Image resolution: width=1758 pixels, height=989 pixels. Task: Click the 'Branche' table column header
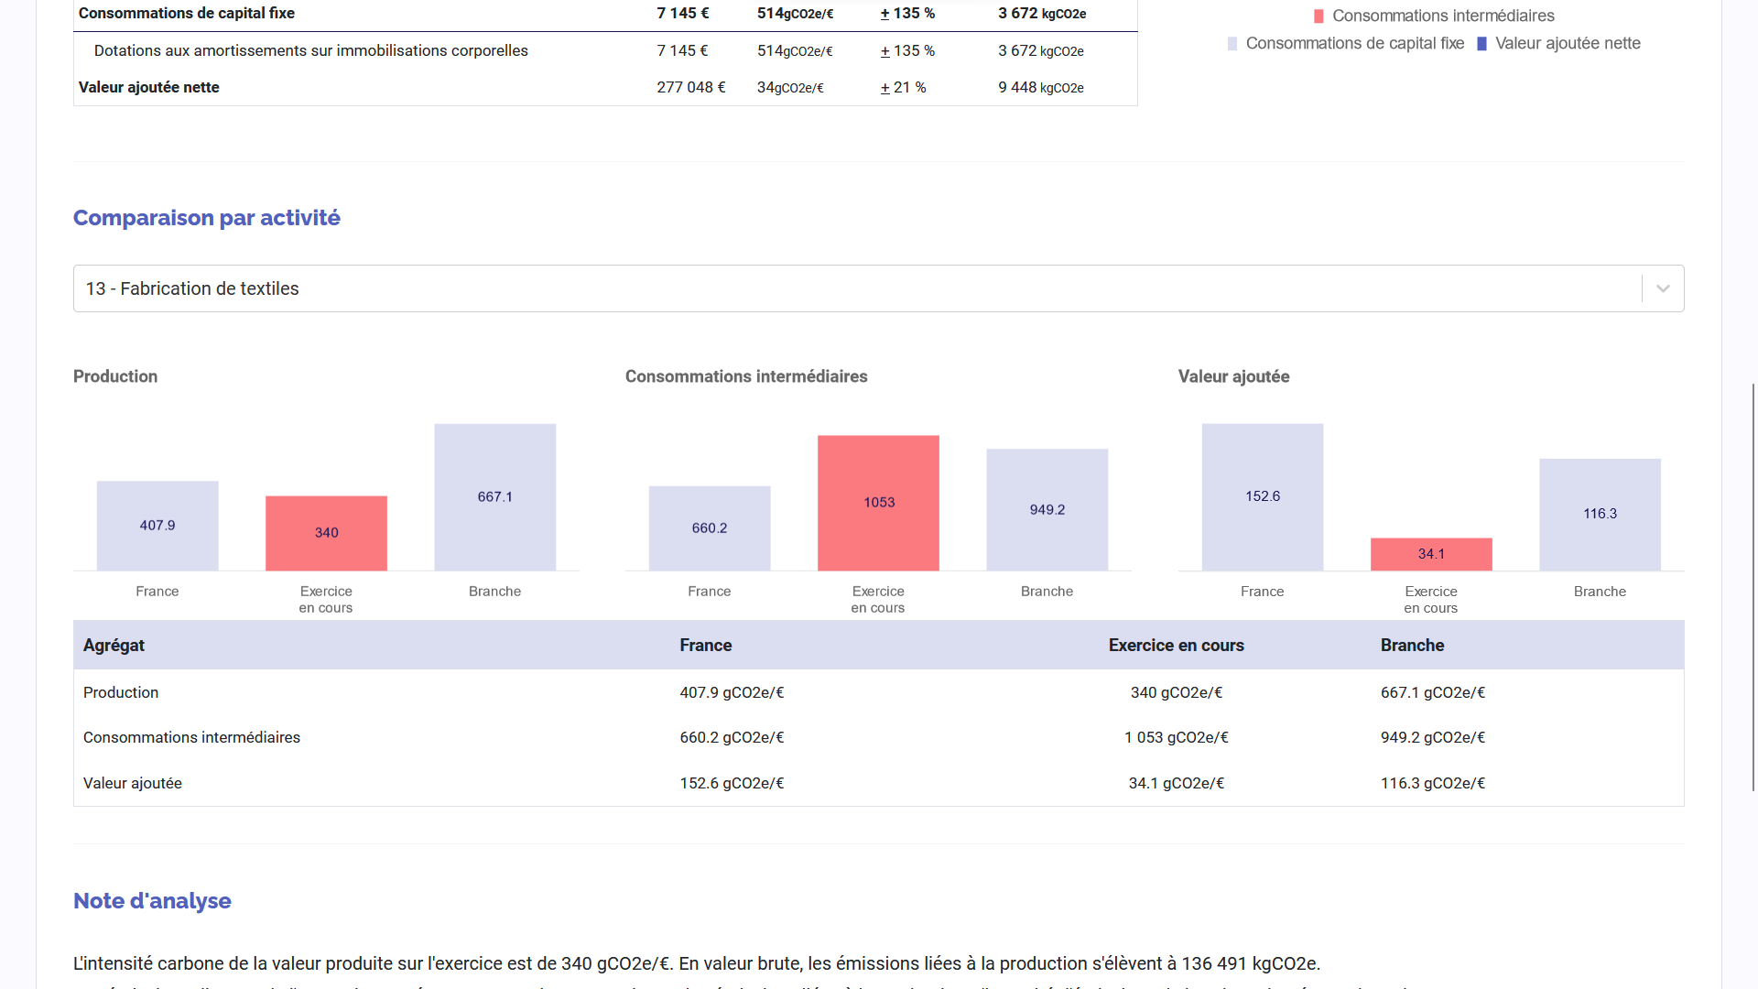point(1412,646)
